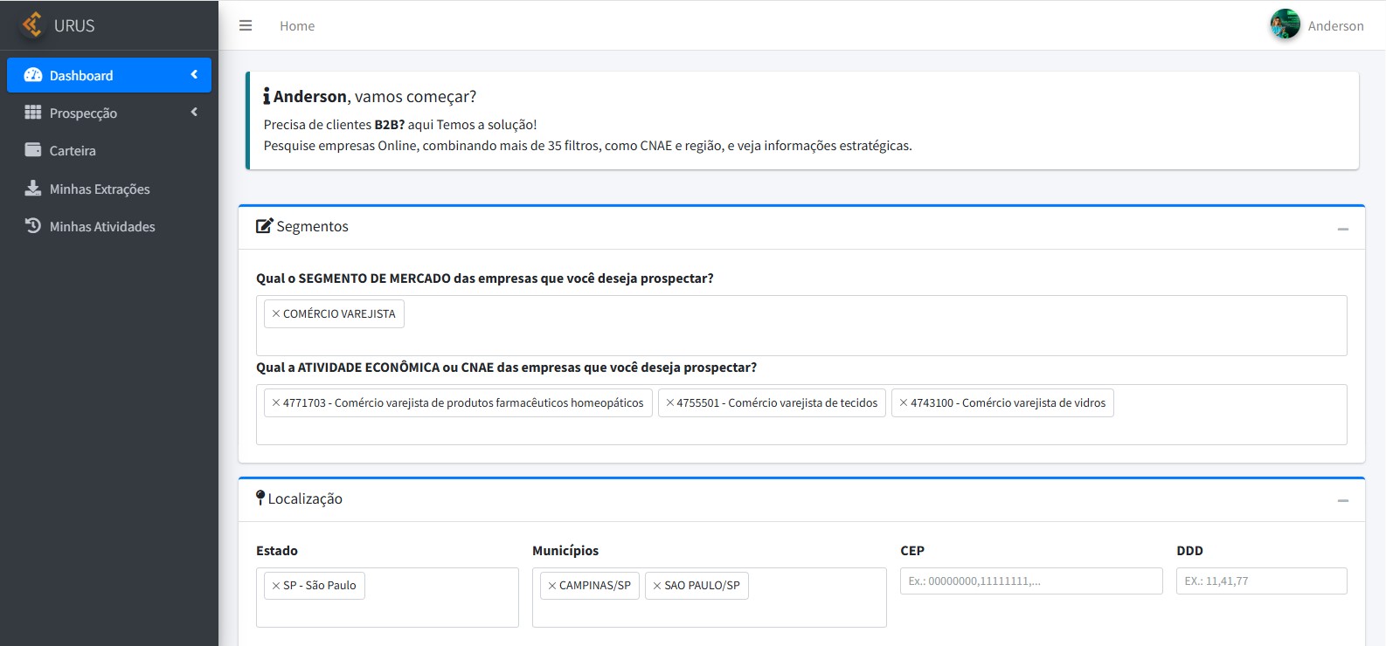Click the URUS logo icon
This screenshot has height=646, width=1386.
point(32,24)
